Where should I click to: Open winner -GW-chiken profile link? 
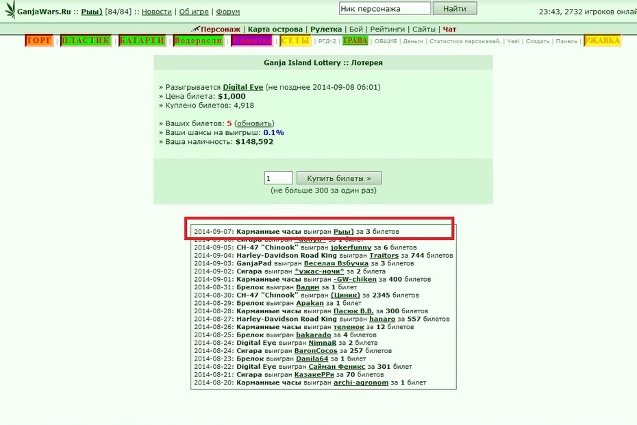[x=355, y=279]
